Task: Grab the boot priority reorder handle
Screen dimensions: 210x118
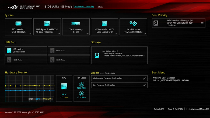Action: tap(202, 23)
